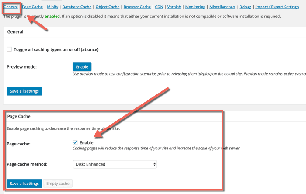The height and width of the screenshot is (194, 306).
Task: Go to the CDN settings link
Action: pyautogui.click(x=159, y=7)
